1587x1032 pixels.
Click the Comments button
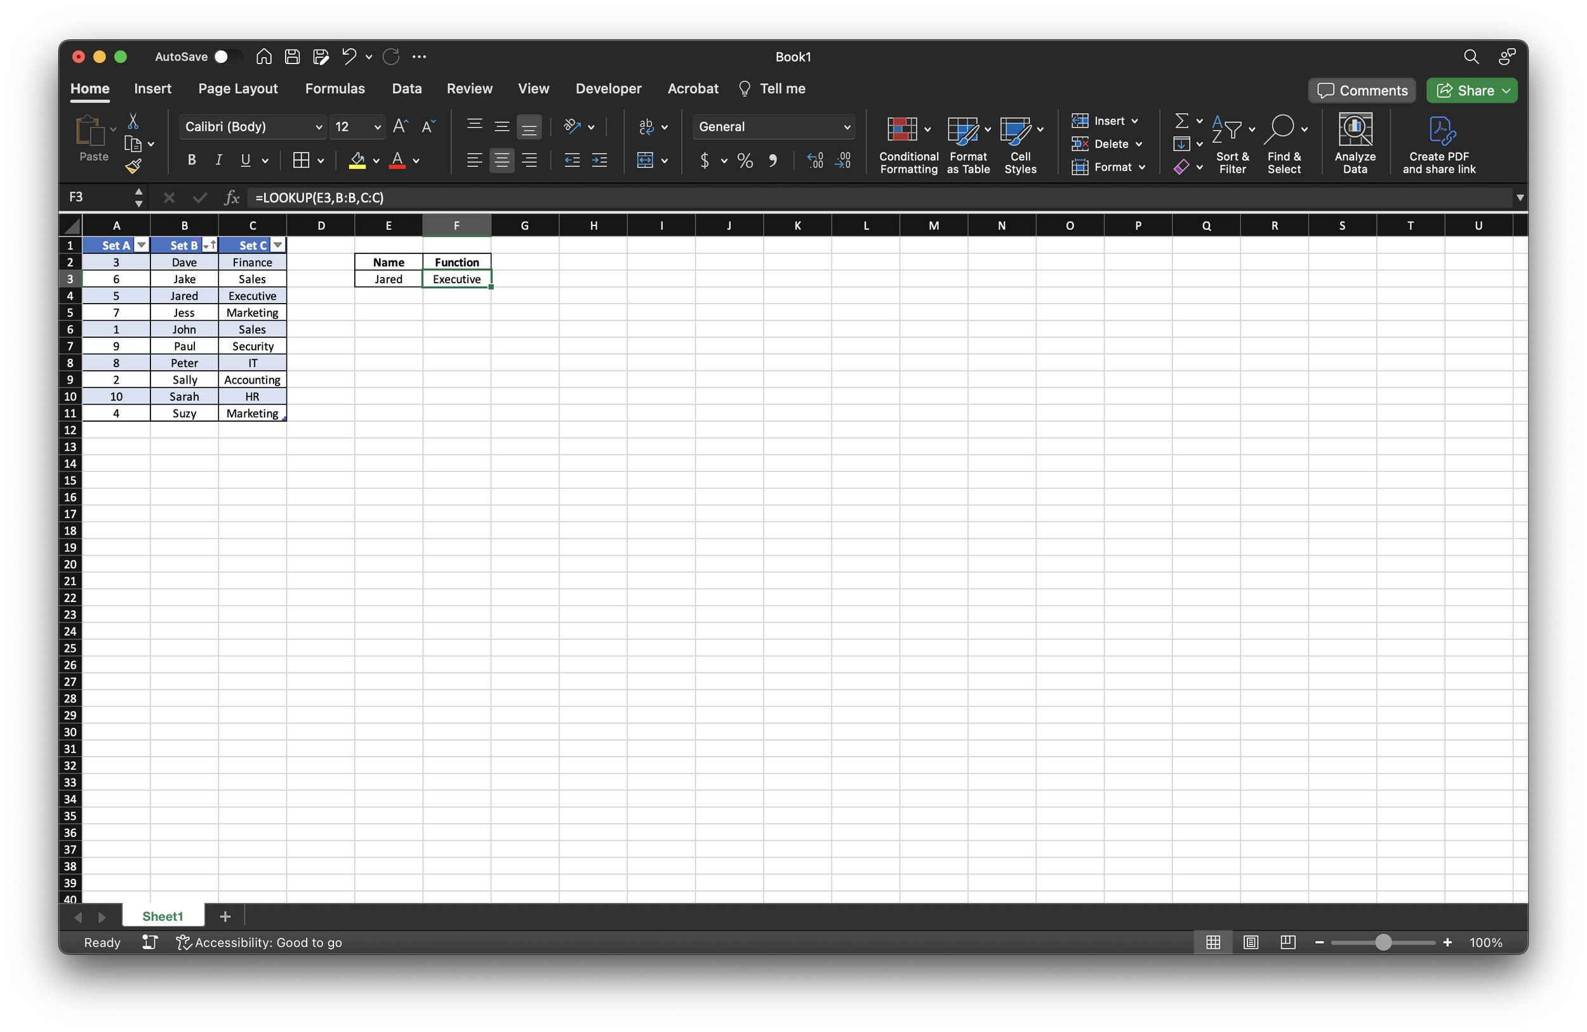(1362, 91)
